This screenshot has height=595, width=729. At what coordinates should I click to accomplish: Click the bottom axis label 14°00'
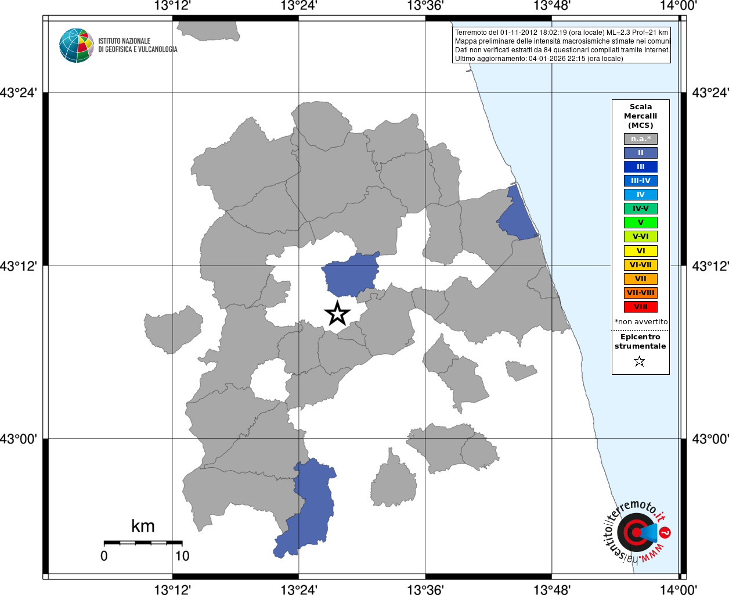[x=679, y=590]
